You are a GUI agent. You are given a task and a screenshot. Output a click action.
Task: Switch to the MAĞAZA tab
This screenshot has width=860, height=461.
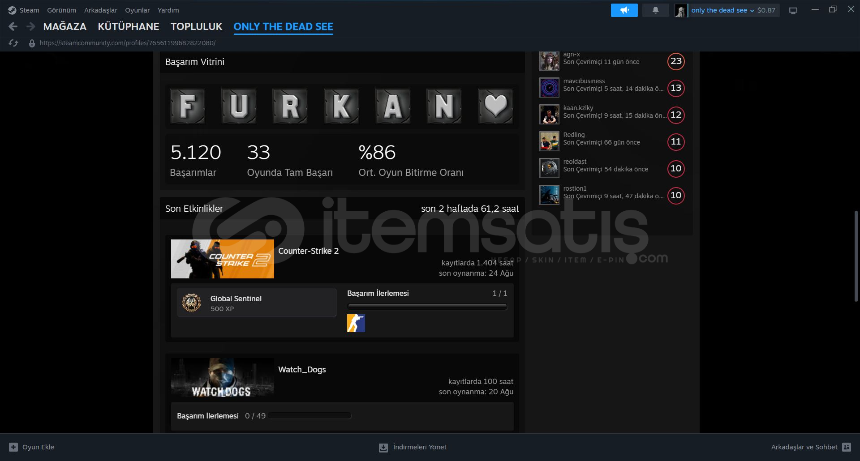64,26
